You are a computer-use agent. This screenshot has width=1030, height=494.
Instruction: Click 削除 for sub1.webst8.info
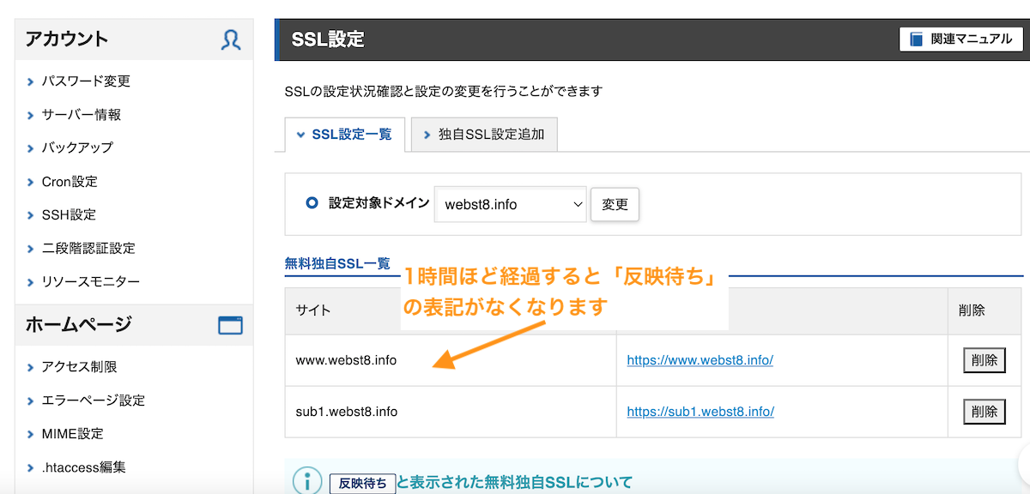click(x=984, y=412)
